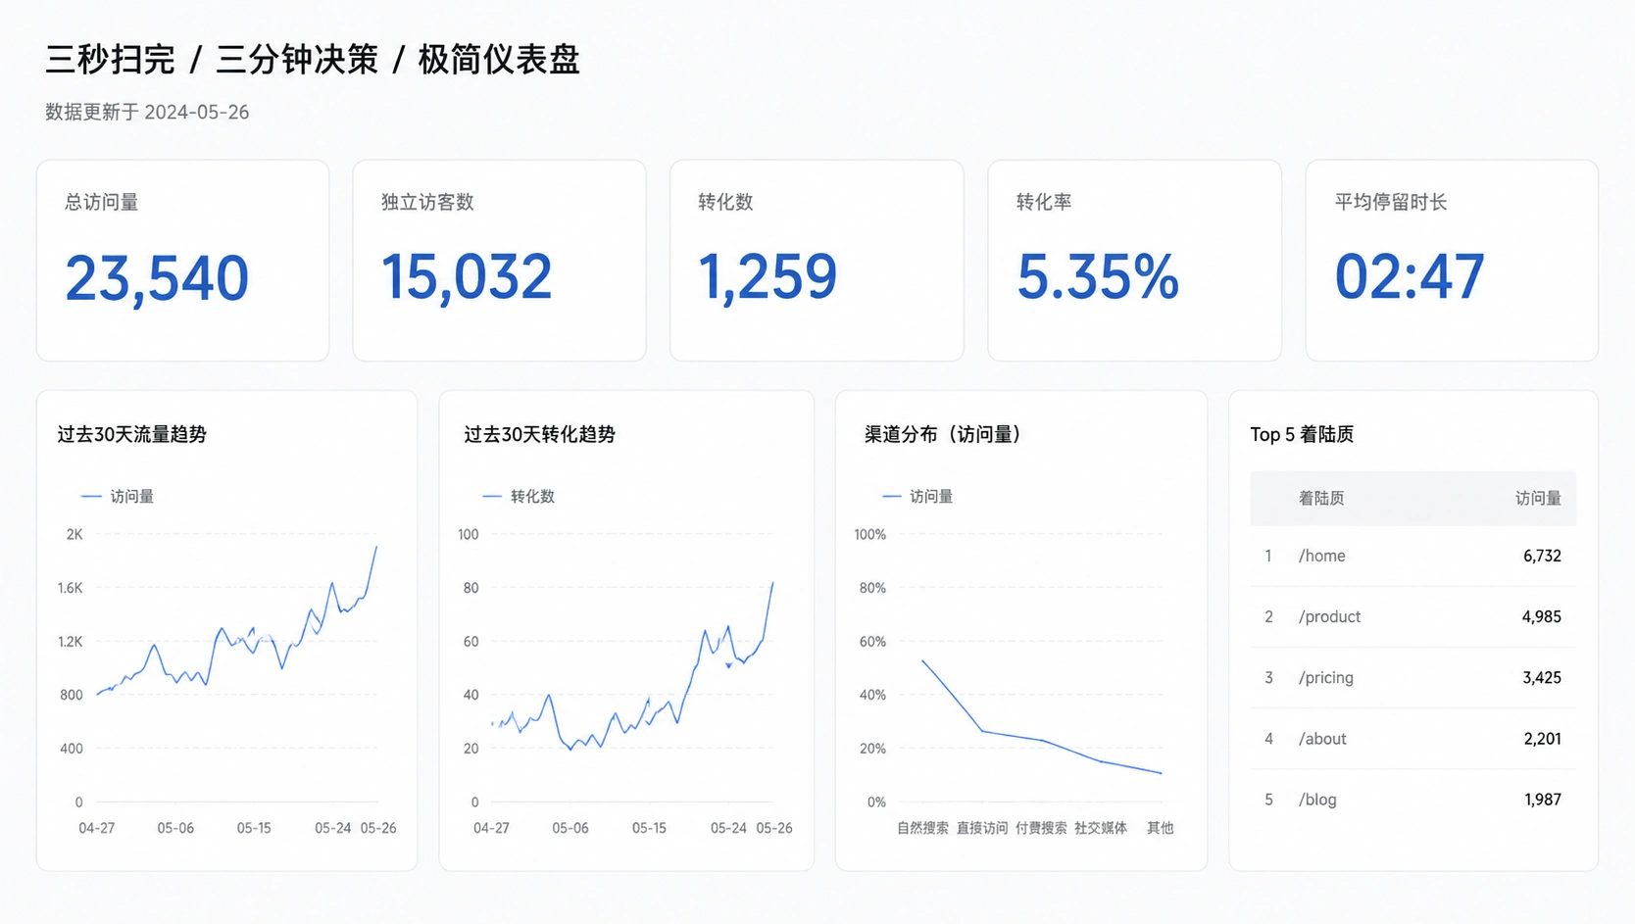Open the /pricing landing page row
1635x924 pixels.
click(x=1412, y=677)
